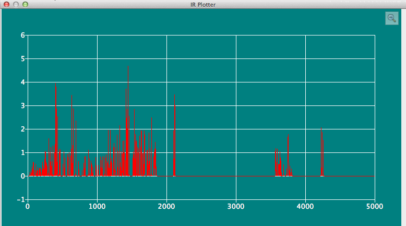Image resolution: width=406 pixels, height=226 pixels.
Task: Click the 6 label on the y-axis
Action: tap(22, 35)
